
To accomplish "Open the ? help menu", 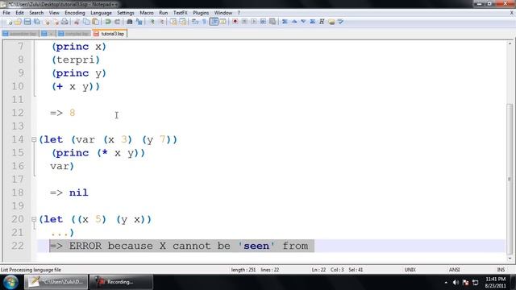I will (239, 13).
